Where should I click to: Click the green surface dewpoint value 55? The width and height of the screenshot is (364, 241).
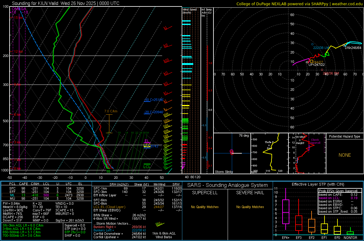(x=108, y=171)
